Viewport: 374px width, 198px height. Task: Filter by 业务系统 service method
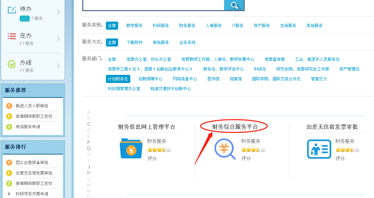pos(187,42)
